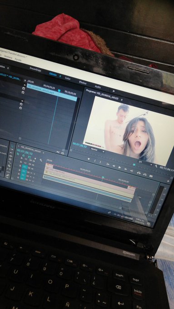Open the Programa monitor panel menu icon

(x=122, y=100)
